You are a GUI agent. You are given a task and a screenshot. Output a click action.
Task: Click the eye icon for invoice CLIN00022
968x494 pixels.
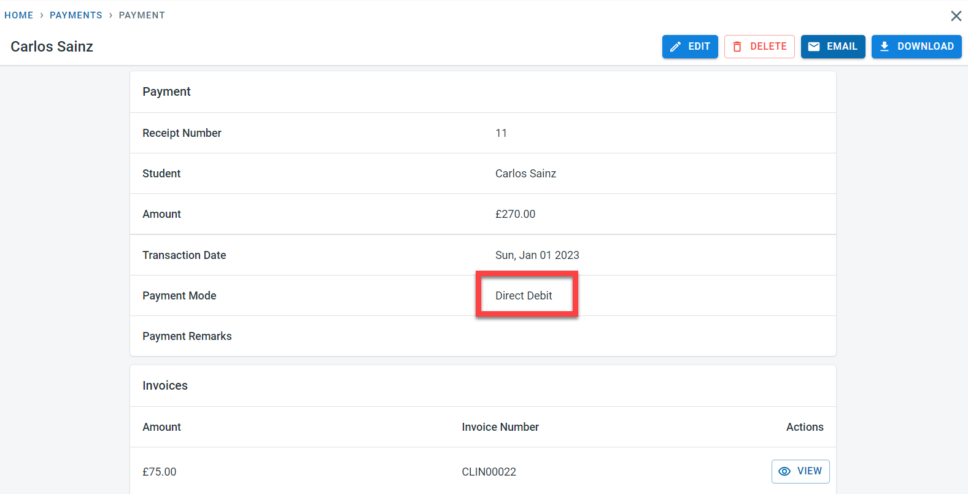click(784, 471)
